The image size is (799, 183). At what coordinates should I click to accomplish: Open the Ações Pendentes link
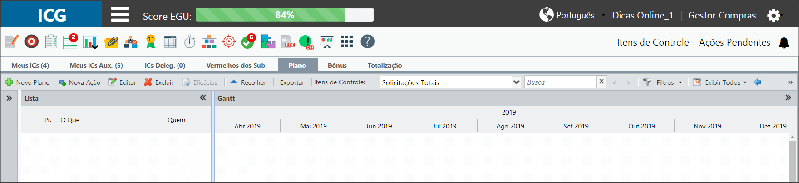[x=735, y=42]
